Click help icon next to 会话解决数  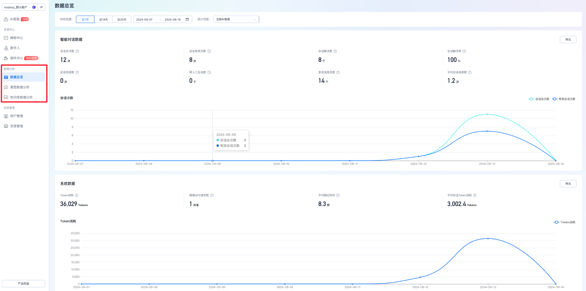pos(335,51)
